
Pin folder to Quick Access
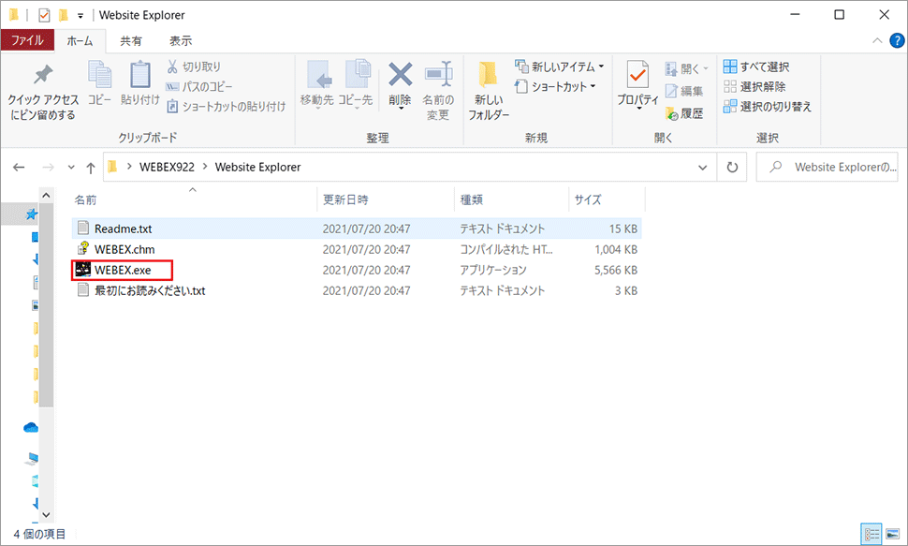tap(43, 92)
